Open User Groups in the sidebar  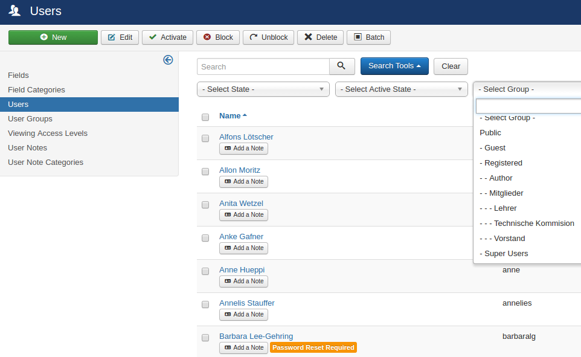[30, 119]
